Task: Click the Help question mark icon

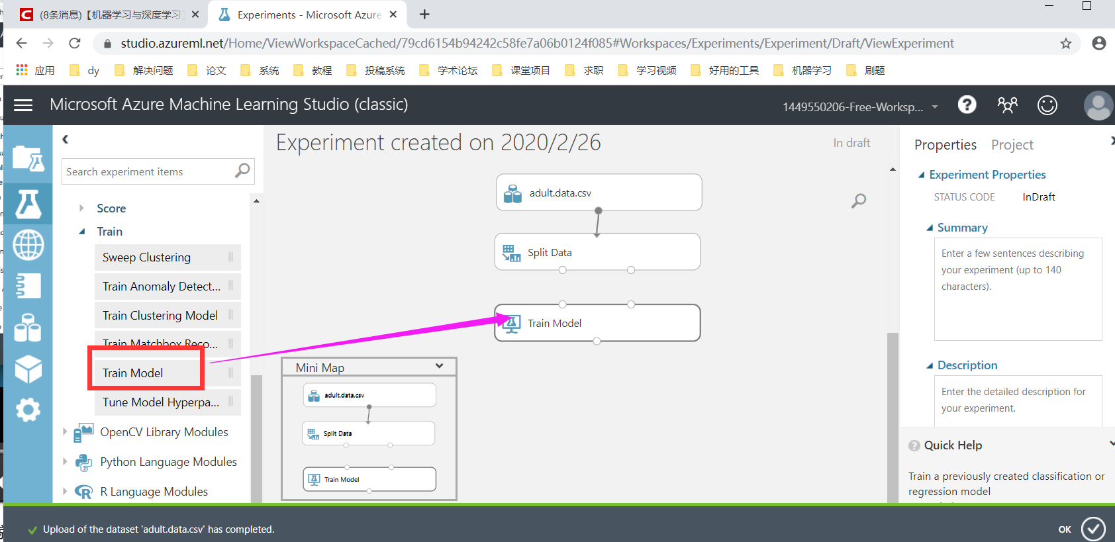Action: [967, 105]
